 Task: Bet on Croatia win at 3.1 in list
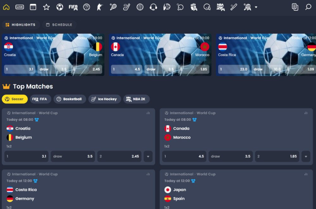(x=27, y=156)
